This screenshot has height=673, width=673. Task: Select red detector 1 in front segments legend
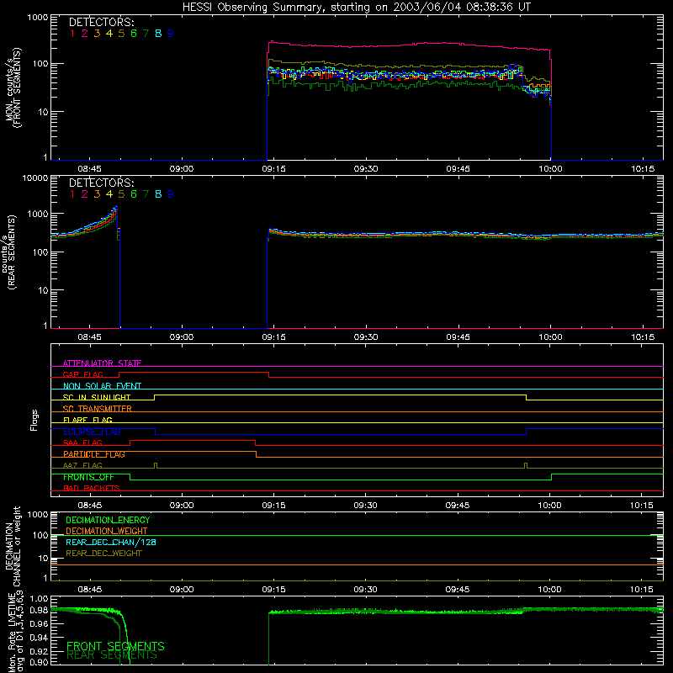(x=72, y=34)
